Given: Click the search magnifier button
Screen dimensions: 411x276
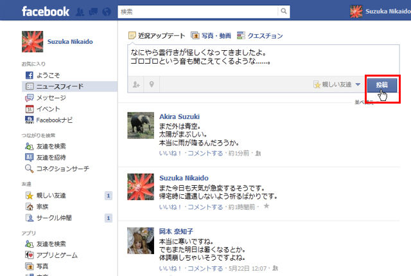Looking at the screenshot, I should point(284,12).
